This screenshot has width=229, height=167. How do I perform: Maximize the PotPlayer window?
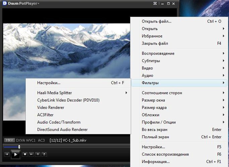click(169, 3)
